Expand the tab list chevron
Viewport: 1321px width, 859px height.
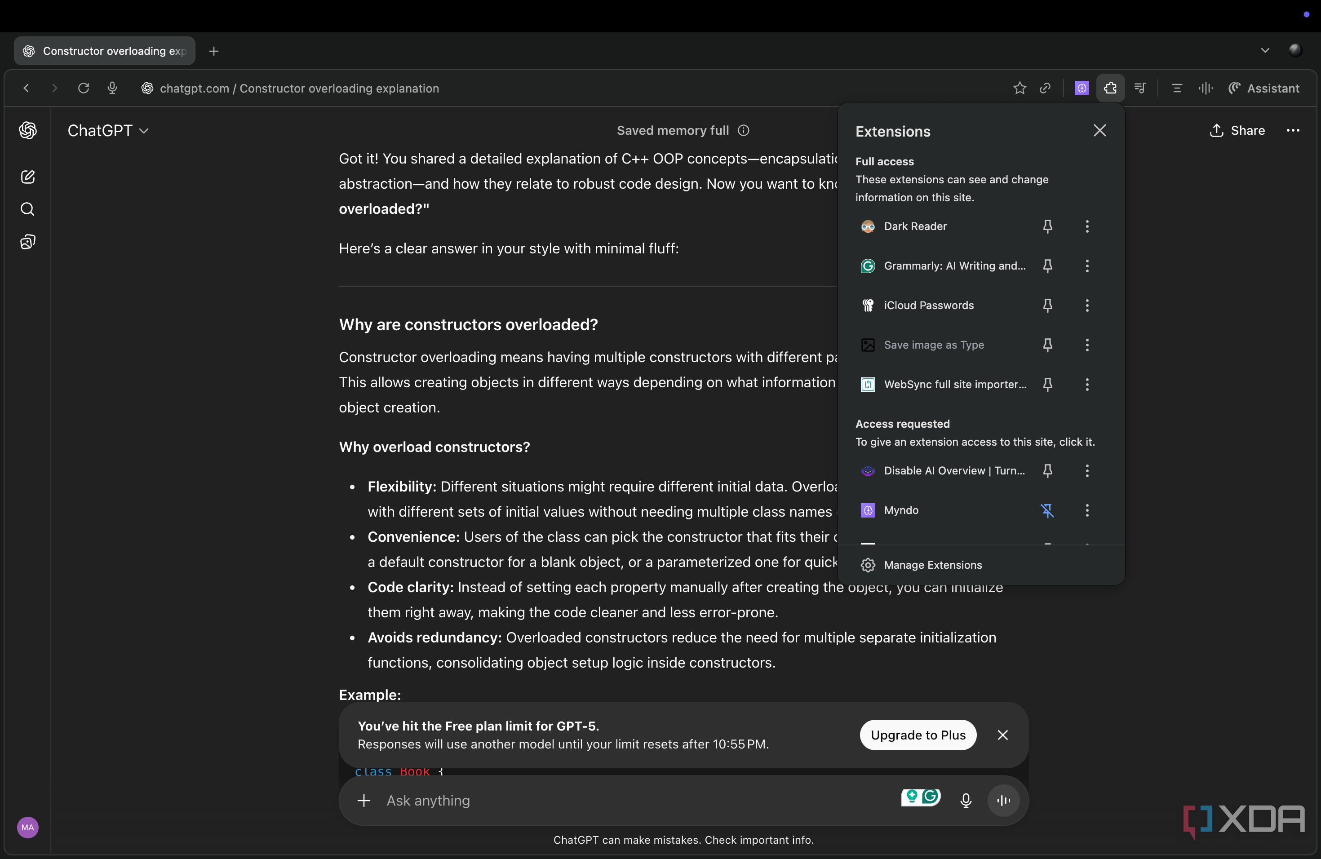tap(1265, 50)
